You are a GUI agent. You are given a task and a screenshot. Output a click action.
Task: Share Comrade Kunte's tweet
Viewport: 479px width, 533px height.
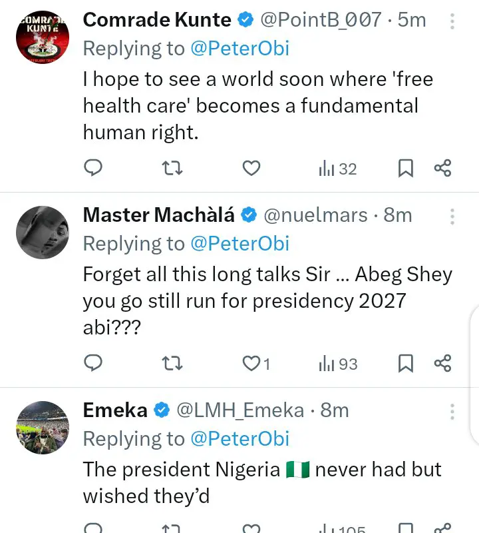(x=443, y=169)
